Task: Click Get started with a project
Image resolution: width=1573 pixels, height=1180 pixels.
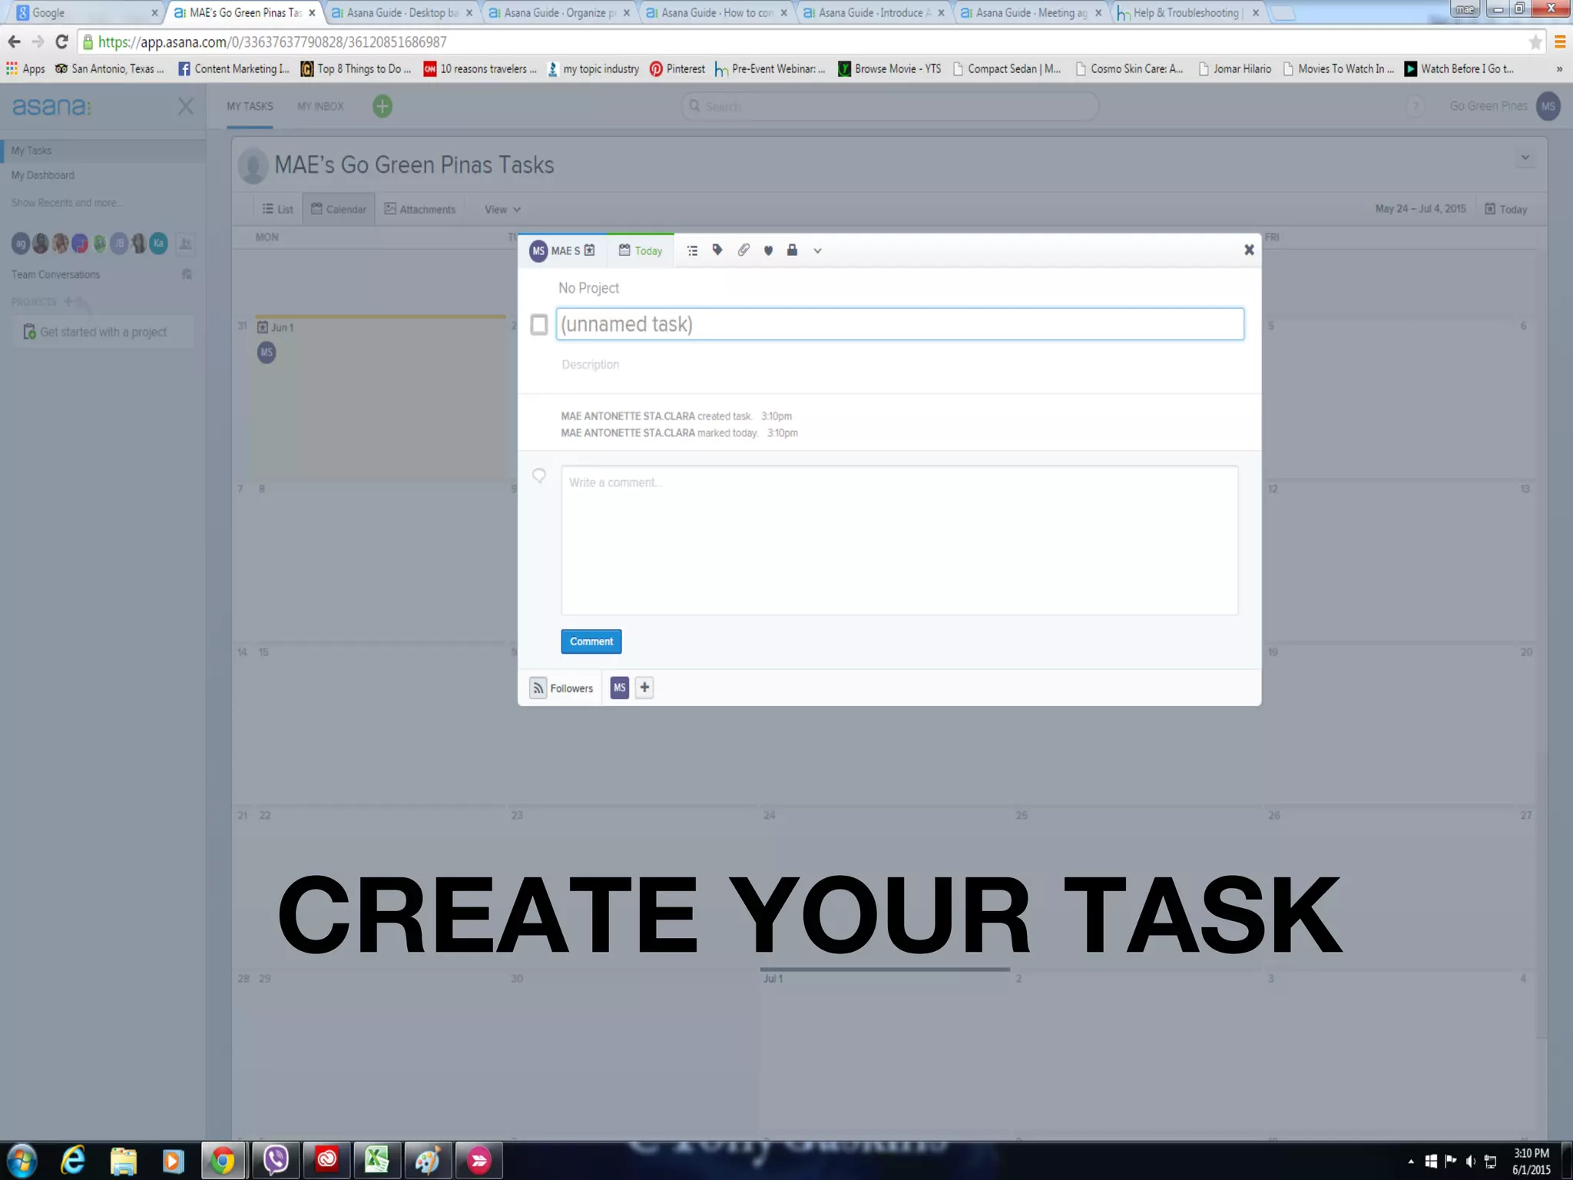Action: 102,332
